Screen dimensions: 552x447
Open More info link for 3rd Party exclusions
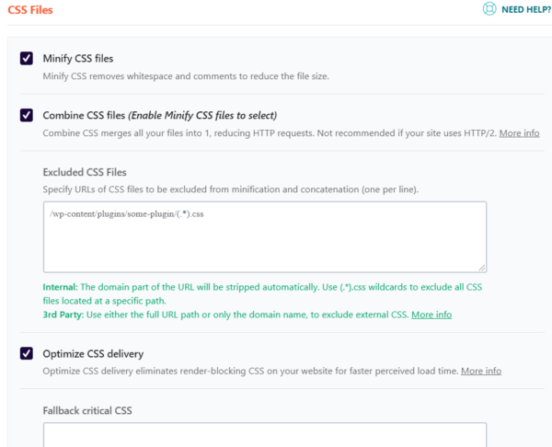pos(431,315)
